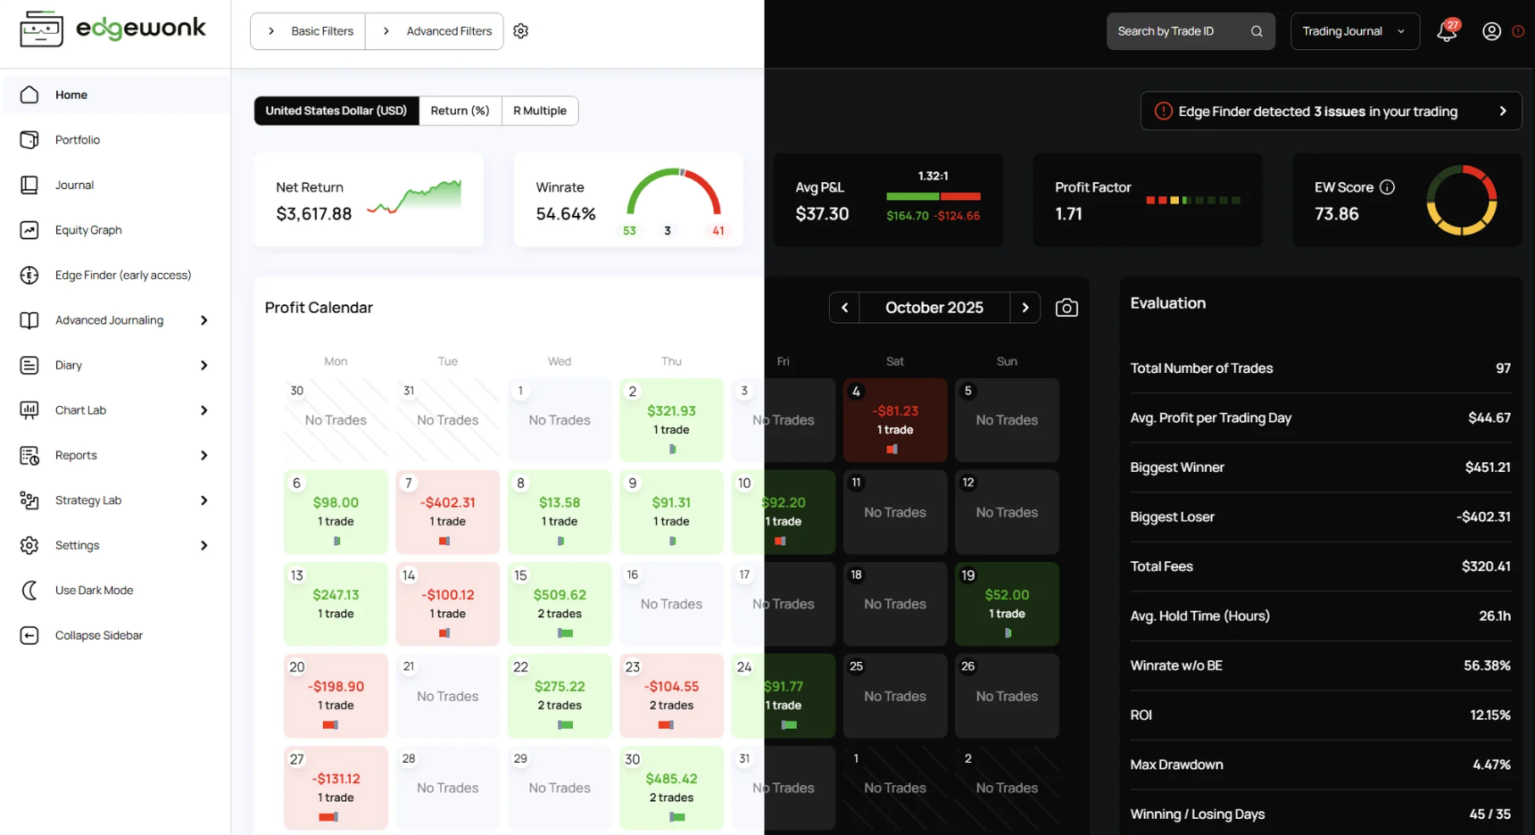Click the Profit Factor colored bar indicator
This screenshot has height=835, width=1535.
[1193, 200]
